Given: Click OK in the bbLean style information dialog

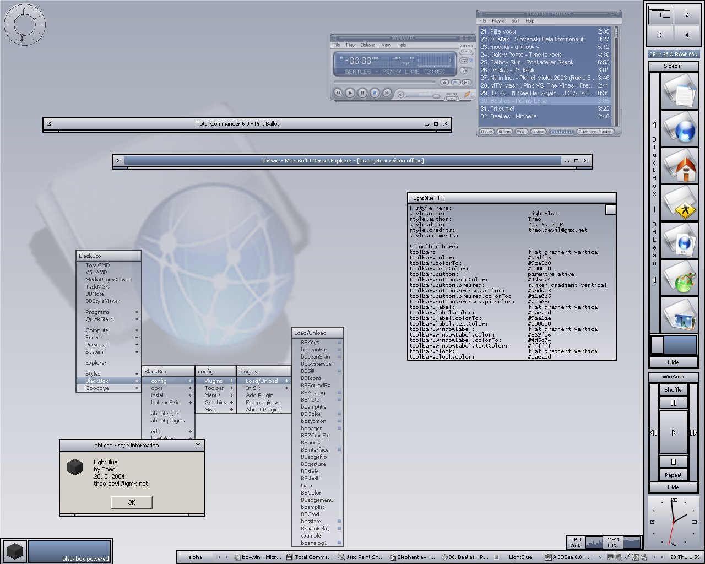Looking at the screenshot, I should (131, 502).
